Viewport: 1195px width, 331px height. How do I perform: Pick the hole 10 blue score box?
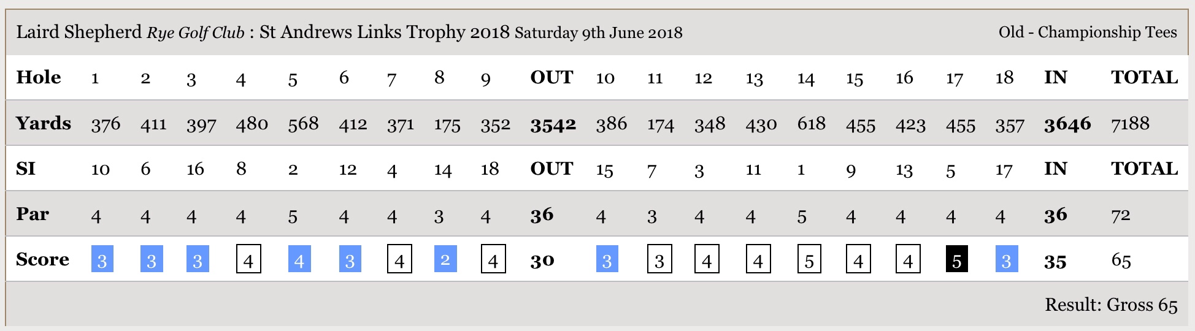[x=607, y=259]
